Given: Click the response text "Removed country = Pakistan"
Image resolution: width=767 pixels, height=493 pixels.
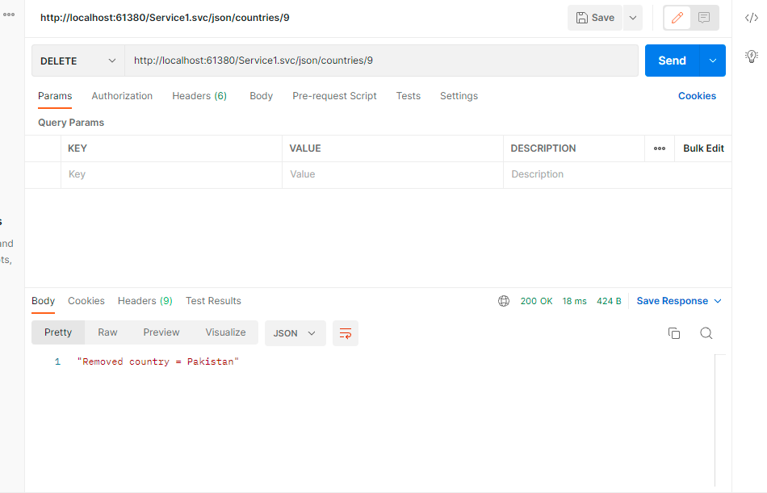Looking at the screenshot, I should (x=158, y=361).
